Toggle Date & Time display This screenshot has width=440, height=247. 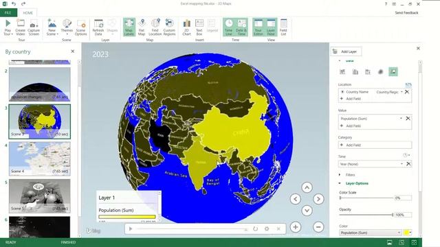[241, 27]
